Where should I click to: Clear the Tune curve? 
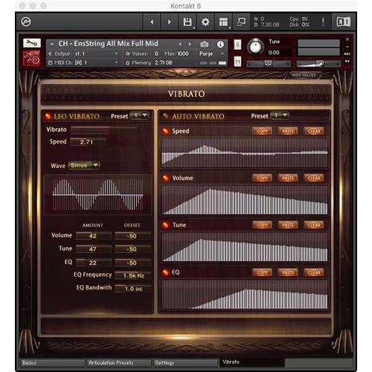click(x=314, y=225)
